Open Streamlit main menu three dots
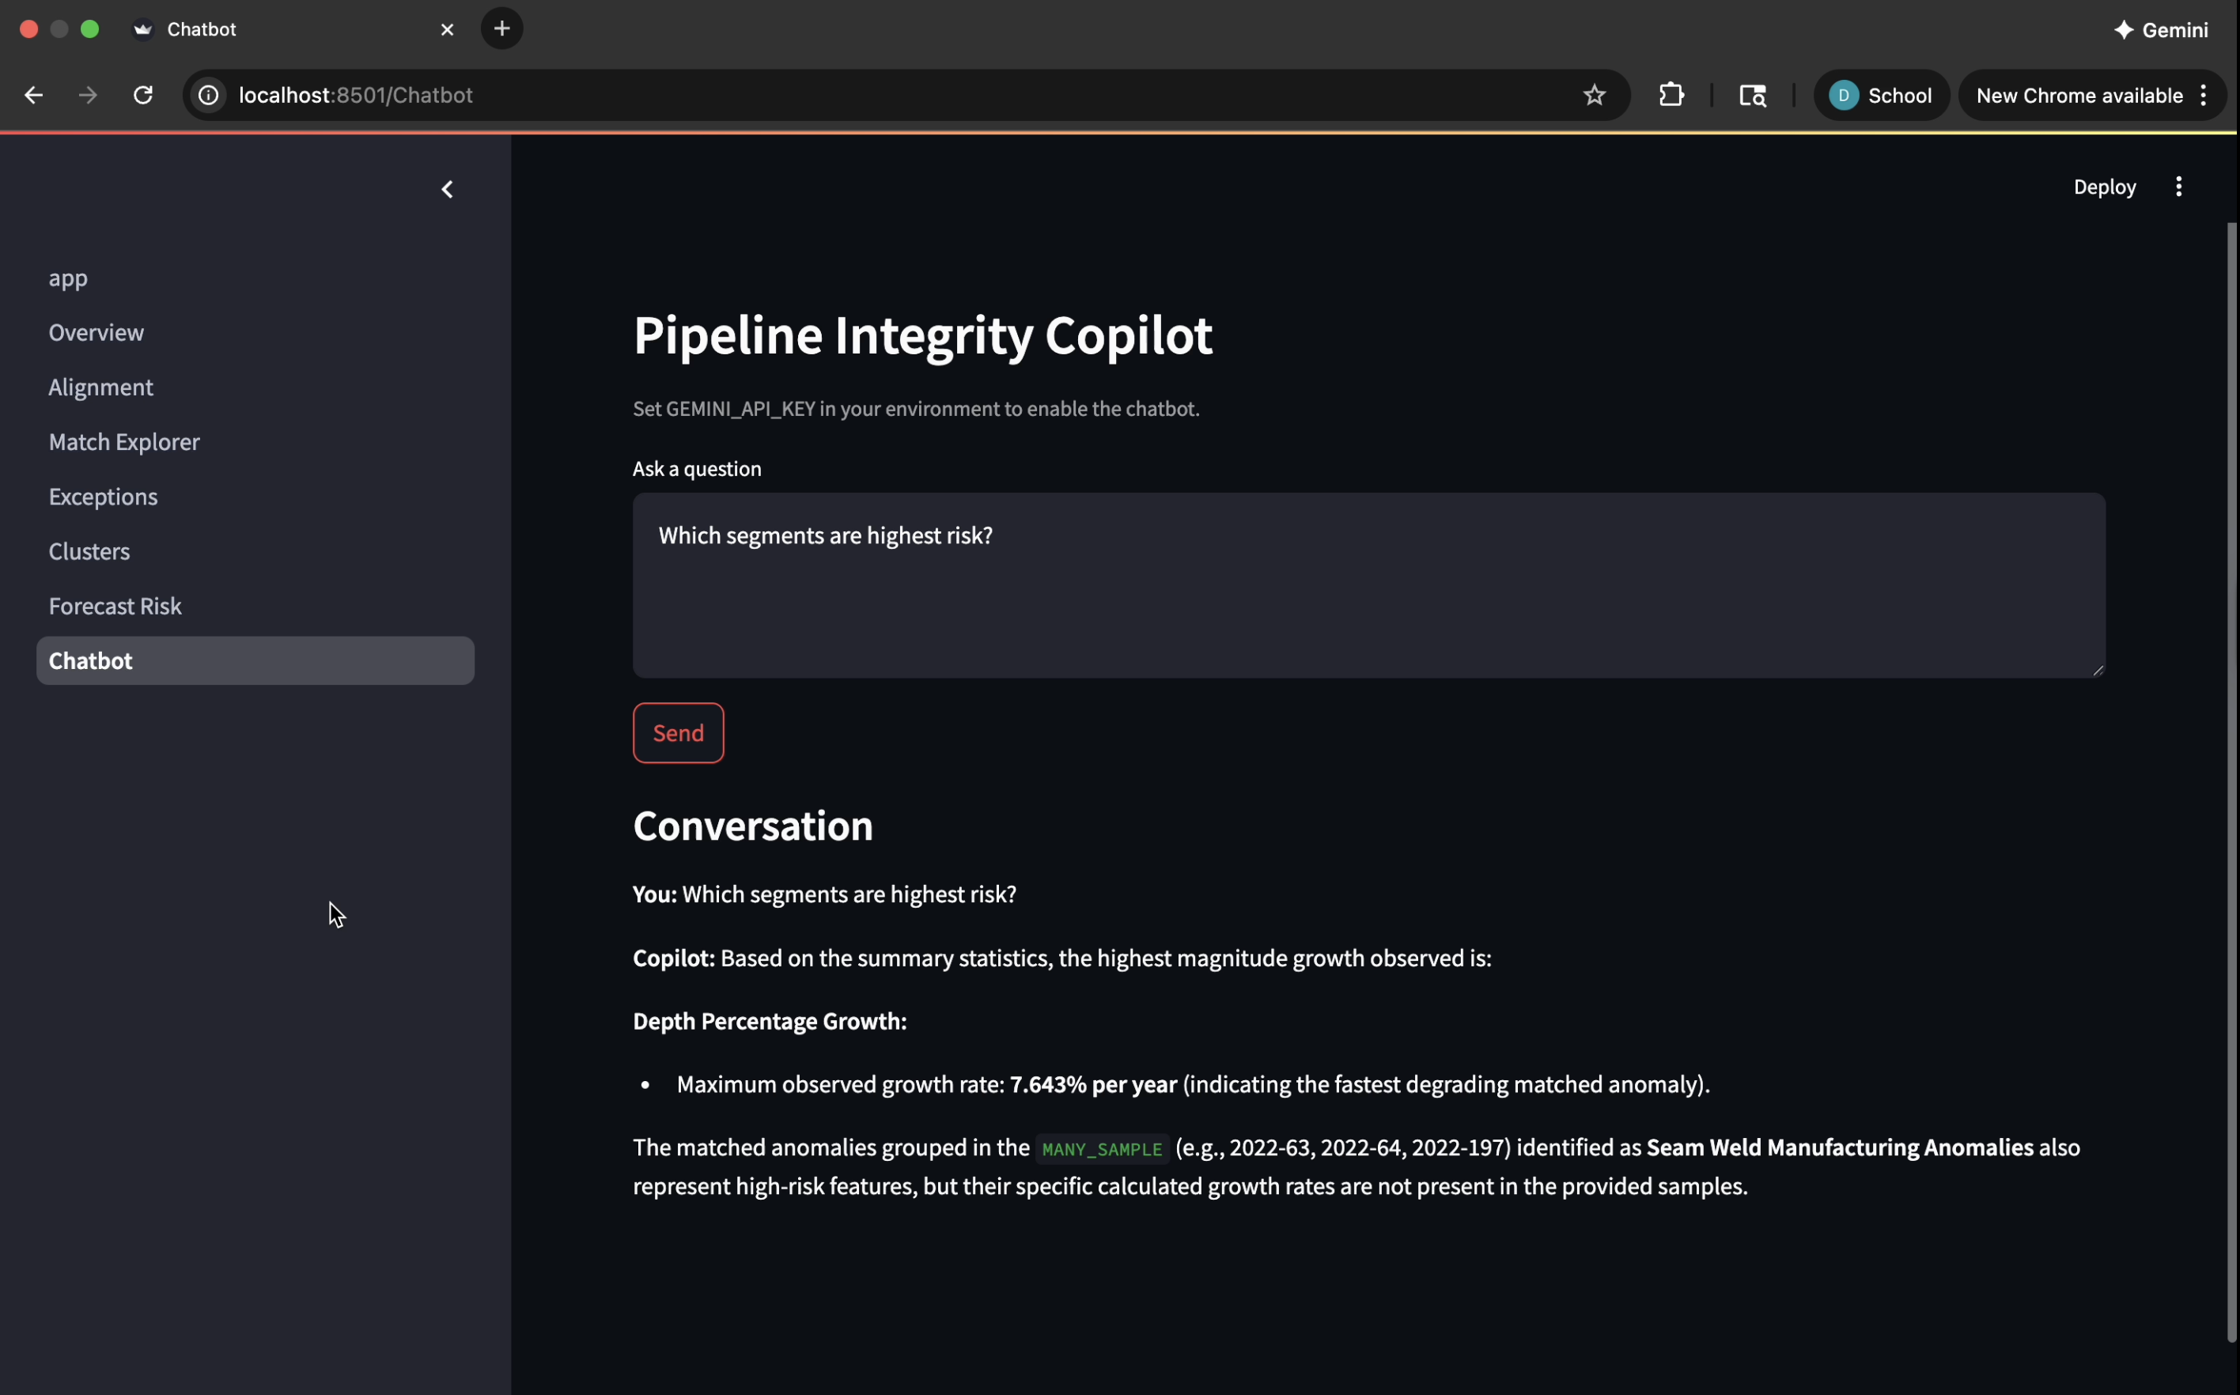 2178,187
